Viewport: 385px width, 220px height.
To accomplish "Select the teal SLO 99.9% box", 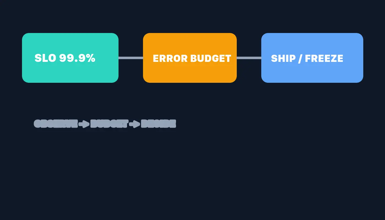I will pos(70,58).
